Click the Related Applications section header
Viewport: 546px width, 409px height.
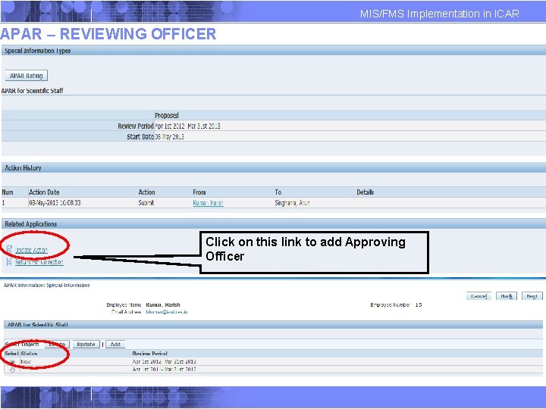273,224
